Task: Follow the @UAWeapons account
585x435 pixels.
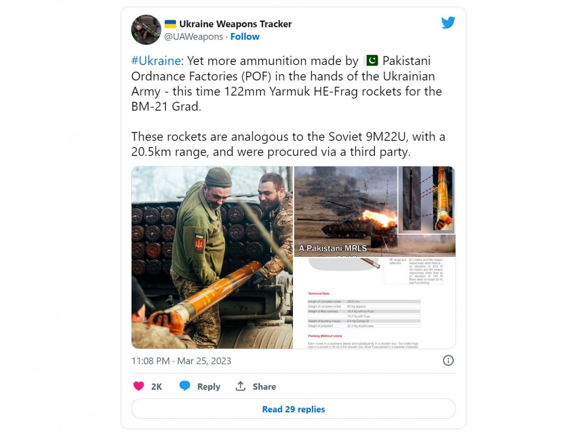Action: click(245, 37)
